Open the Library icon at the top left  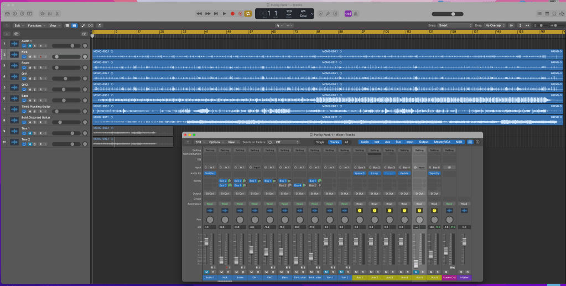(x=7, y=13)
